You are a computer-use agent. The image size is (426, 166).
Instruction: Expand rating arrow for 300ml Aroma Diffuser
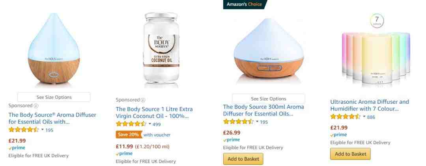(257, 122)
